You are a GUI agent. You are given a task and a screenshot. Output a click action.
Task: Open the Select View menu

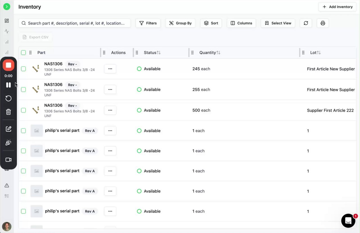coord(278,23)
